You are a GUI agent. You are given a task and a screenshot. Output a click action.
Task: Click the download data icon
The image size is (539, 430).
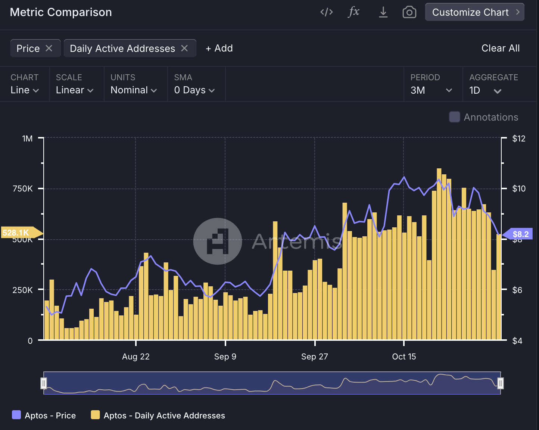pos(383,12)
